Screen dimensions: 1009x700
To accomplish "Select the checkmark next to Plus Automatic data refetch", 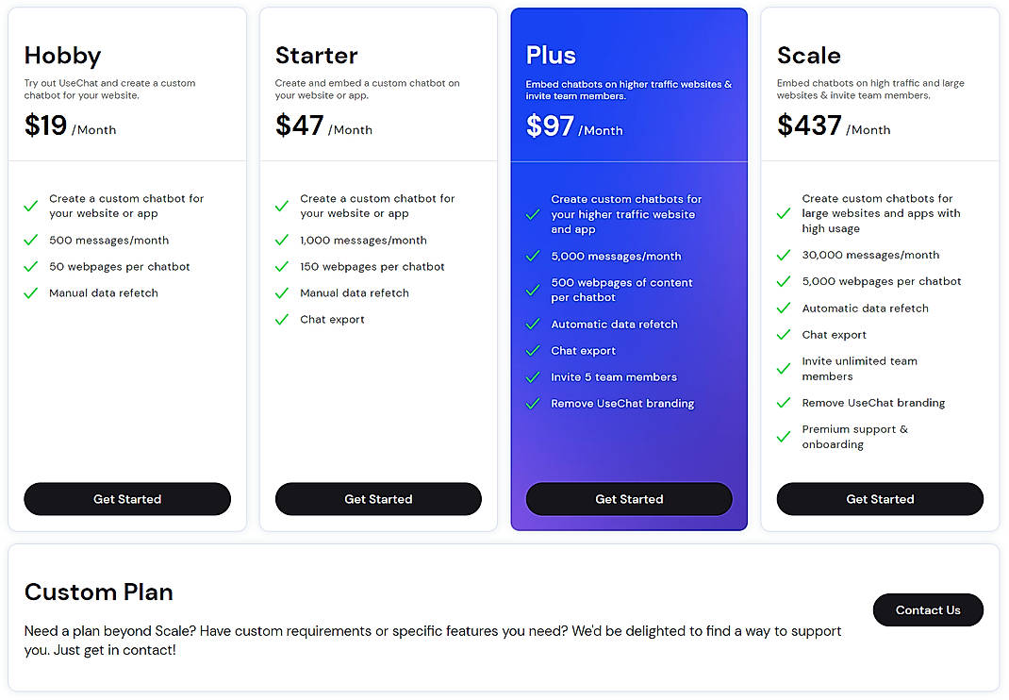I will [533, 325].
